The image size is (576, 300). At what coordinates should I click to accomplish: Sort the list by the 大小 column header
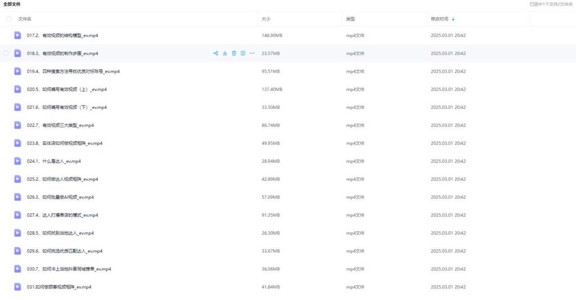click(x=266, y=19)
